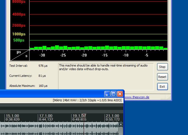Click the audio device info text 96kHz 24bit WAV
This screenshot has width=188, height=135.
tap(87, 100)
